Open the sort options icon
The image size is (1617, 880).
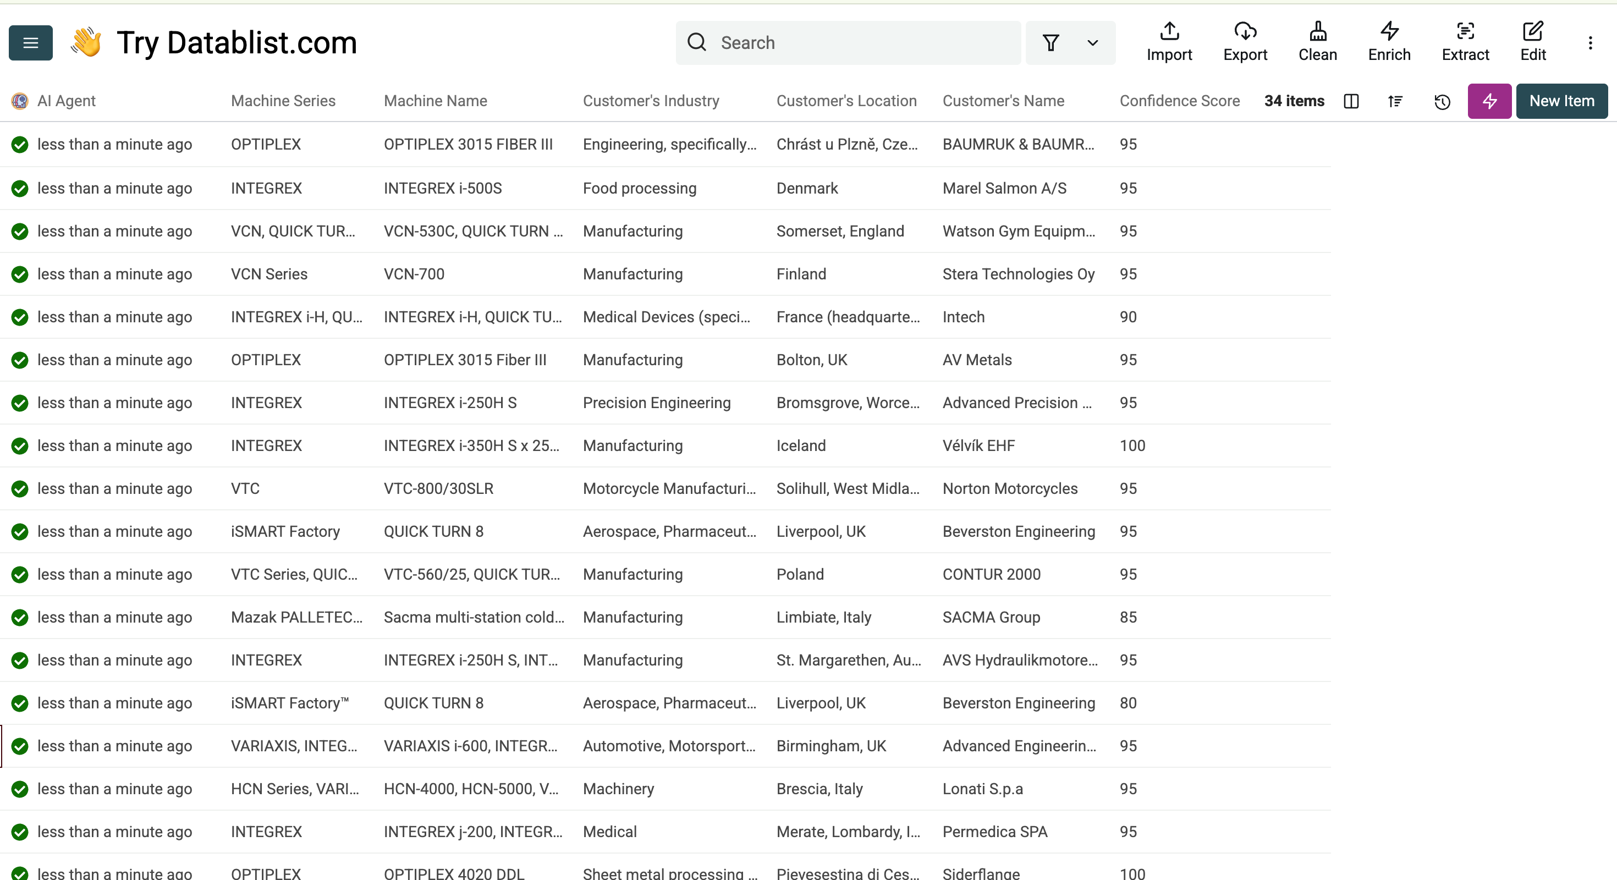tap(1395, 101)
